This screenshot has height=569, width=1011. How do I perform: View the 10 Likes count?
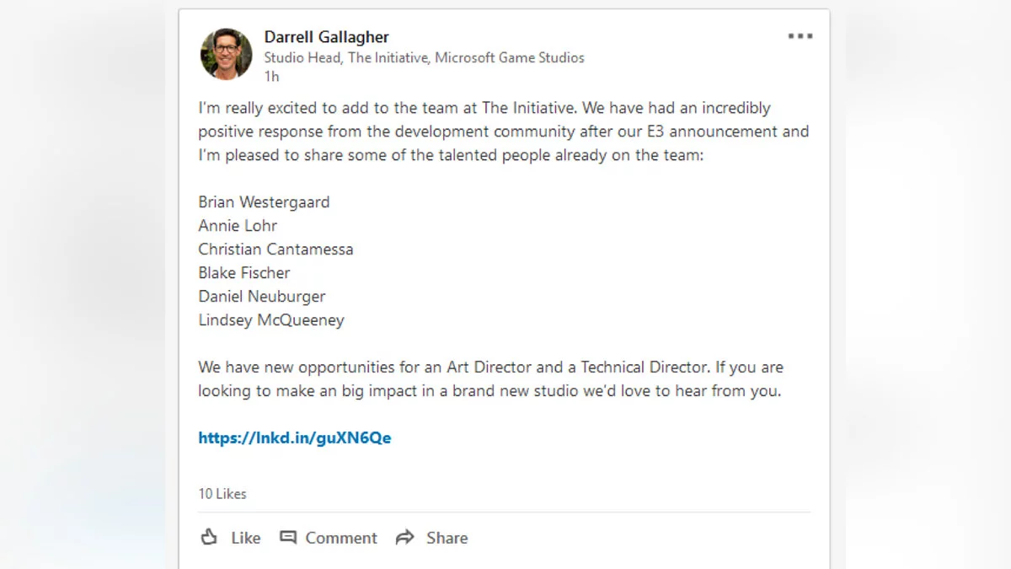tap(222, 494)
